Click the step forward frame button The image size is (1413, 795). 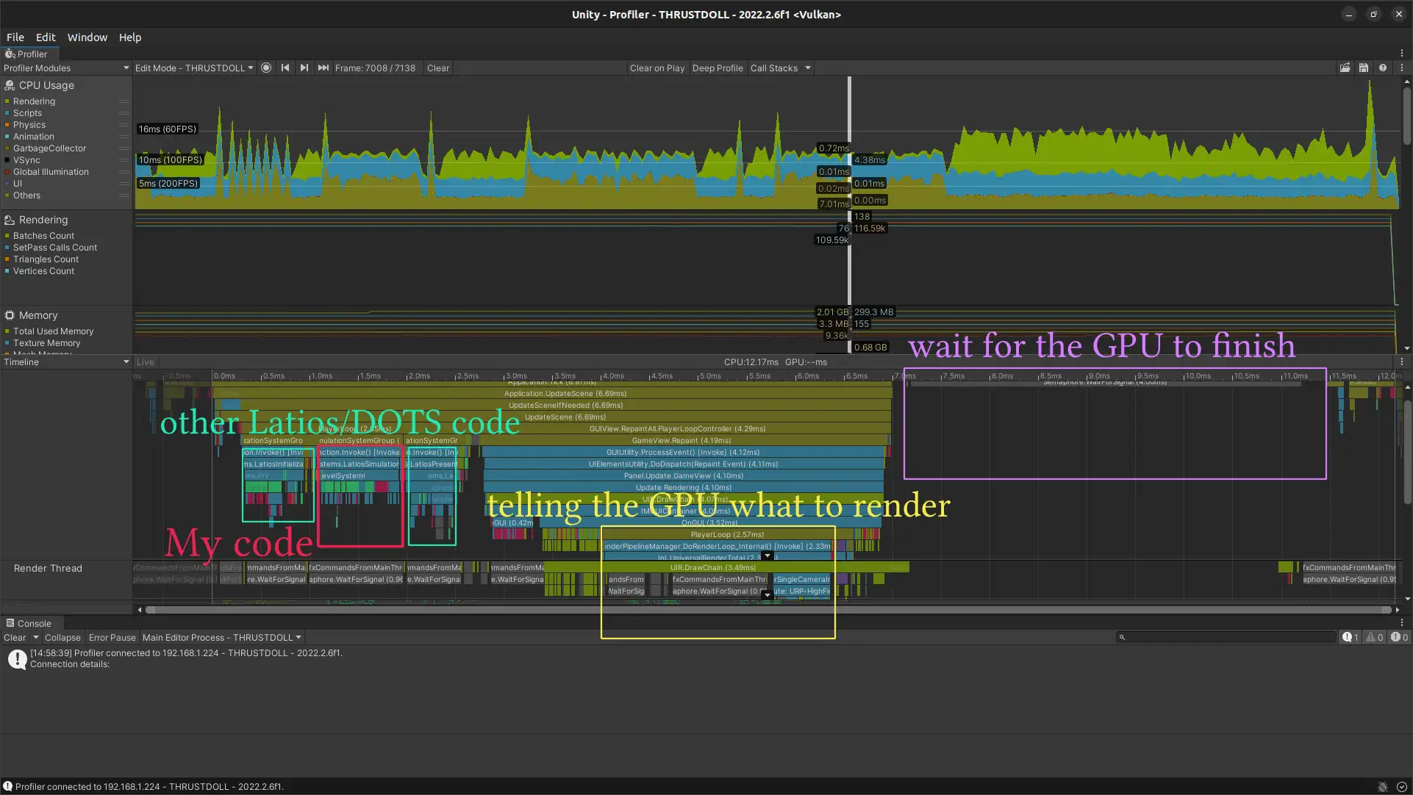click(304, 68)
